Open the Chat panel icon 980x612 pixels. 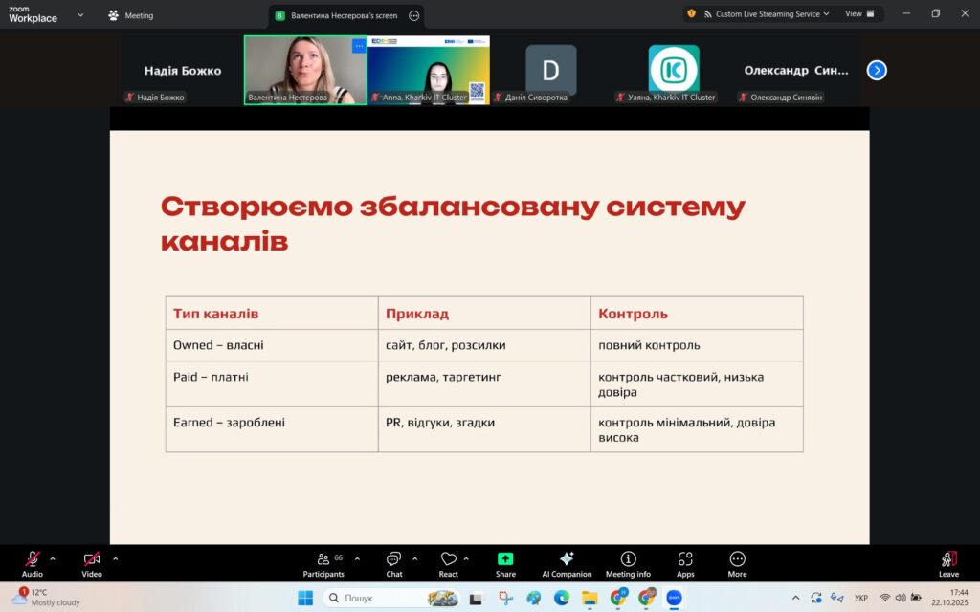393,559
